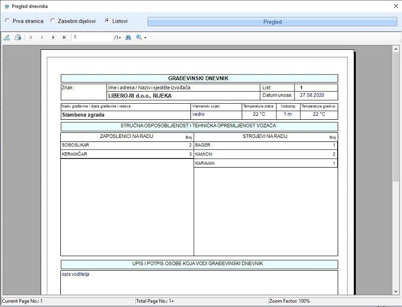Click the export report icon
This screenshot has height=307, width=402.
[7, 37]
